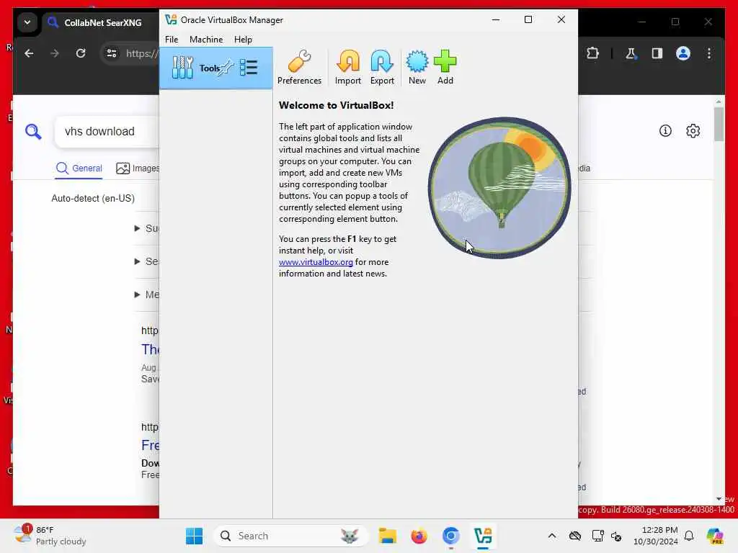Image resolution: width=738 pixels, height=553 pixels.
Task: Open the SearXNG settings gear
Action: 693,131
